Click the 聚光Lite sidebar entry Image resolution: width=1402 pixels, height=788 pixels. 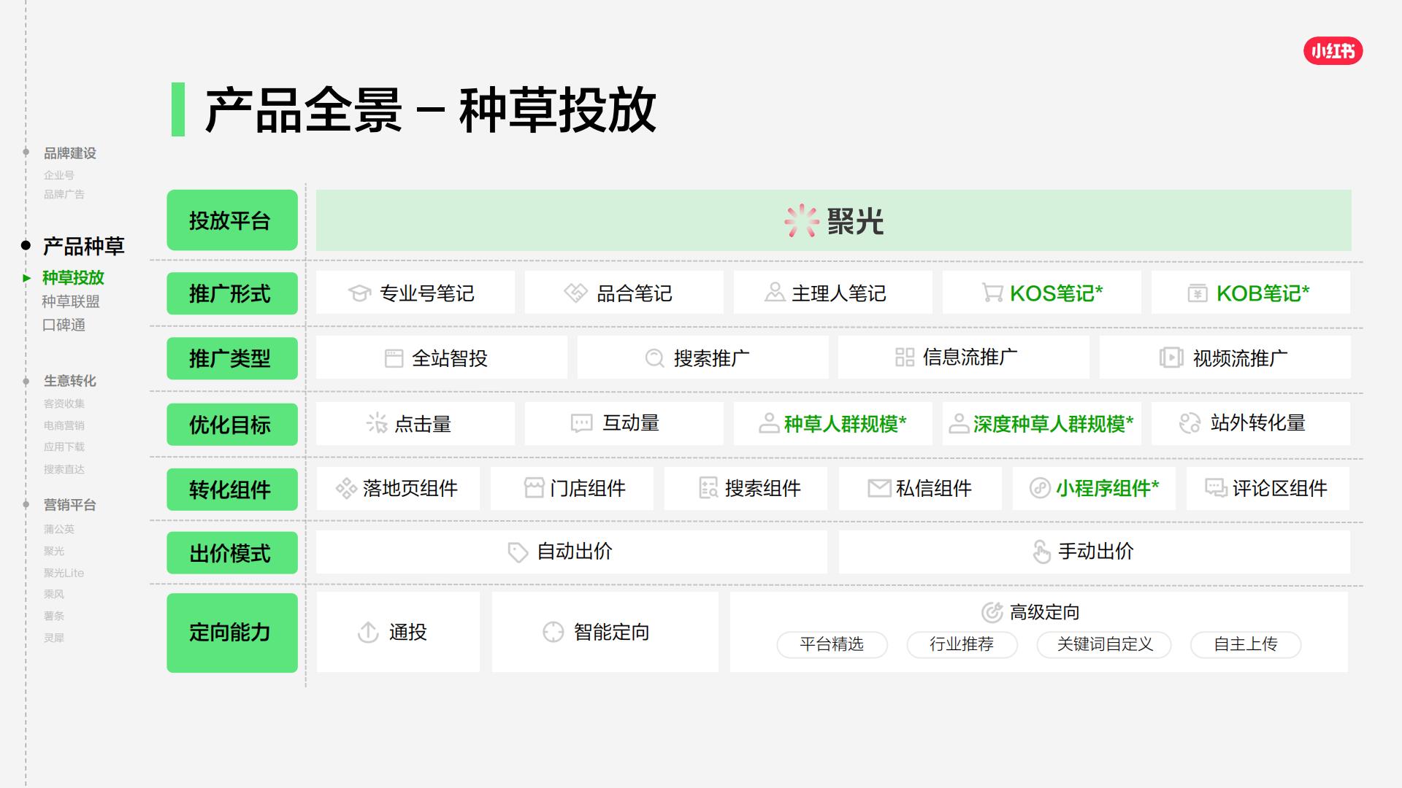(64, 573)
